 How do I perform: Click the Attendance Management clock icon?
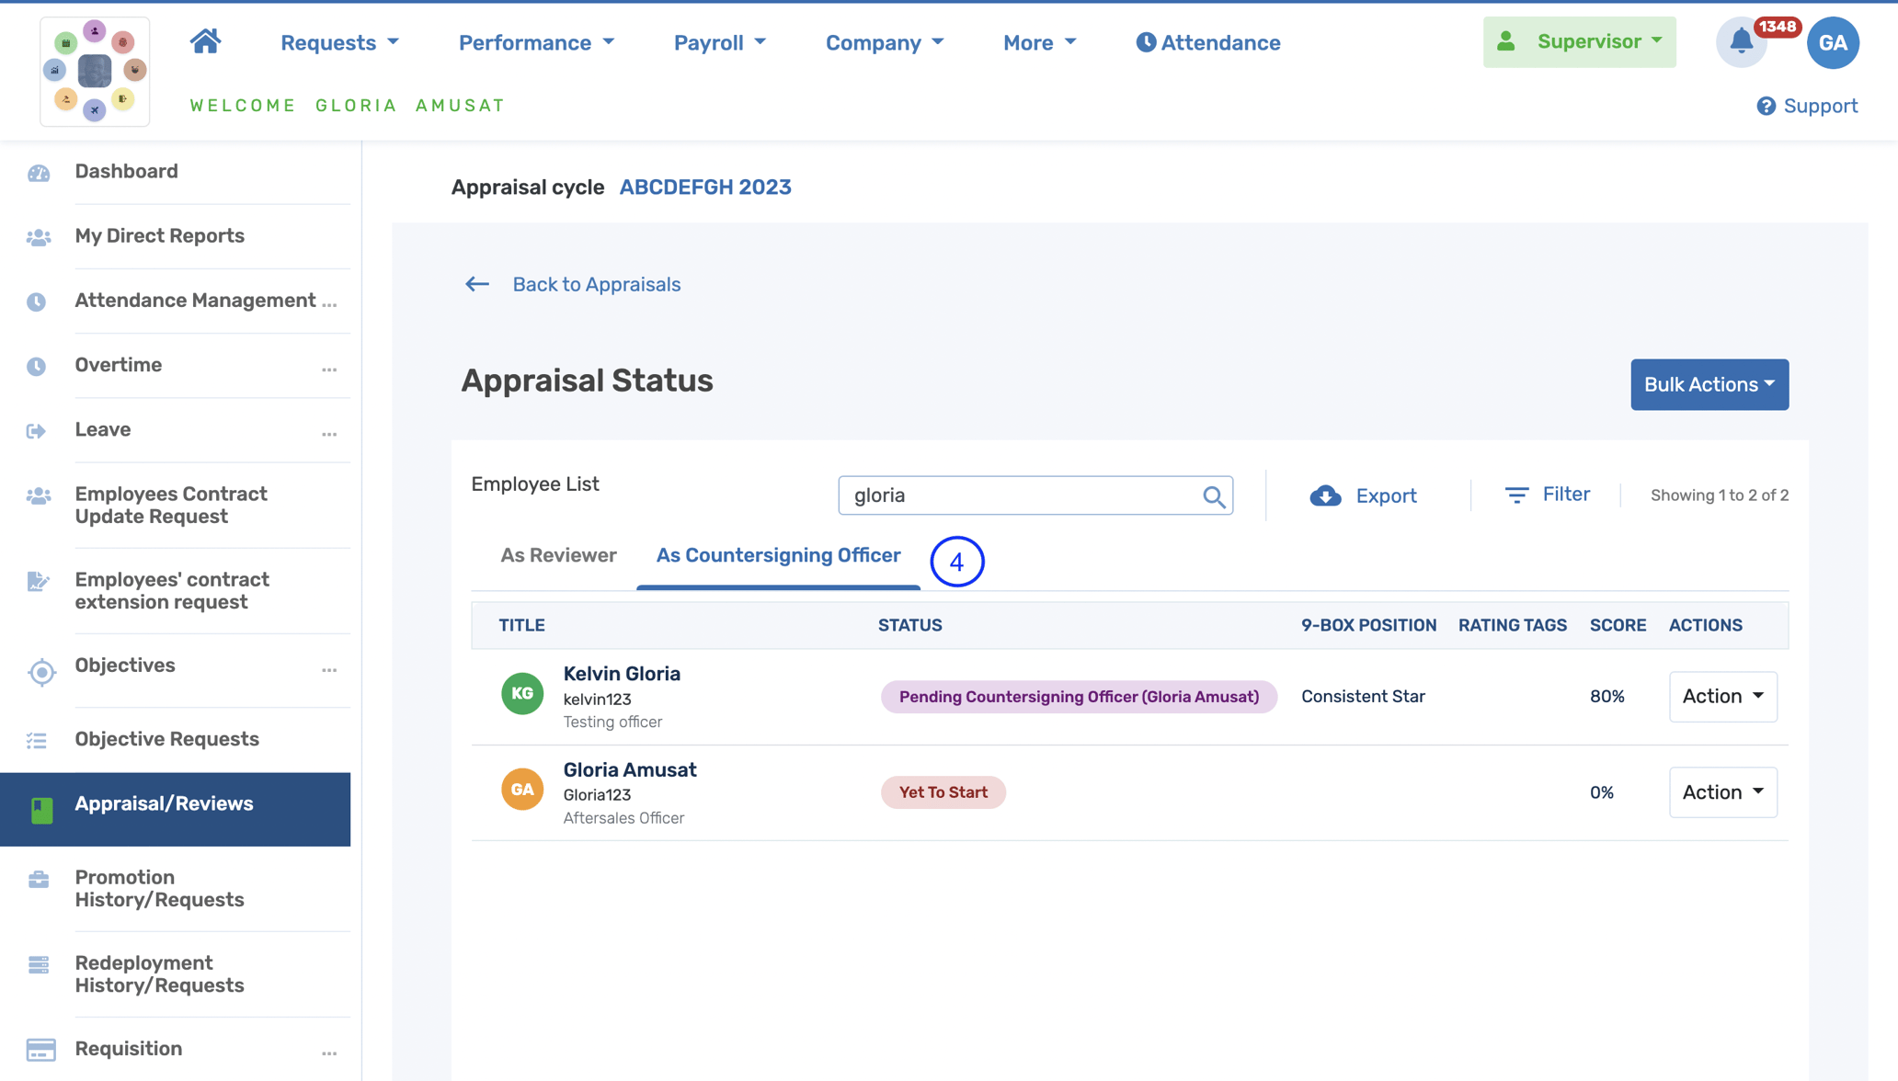pos(38,302)
